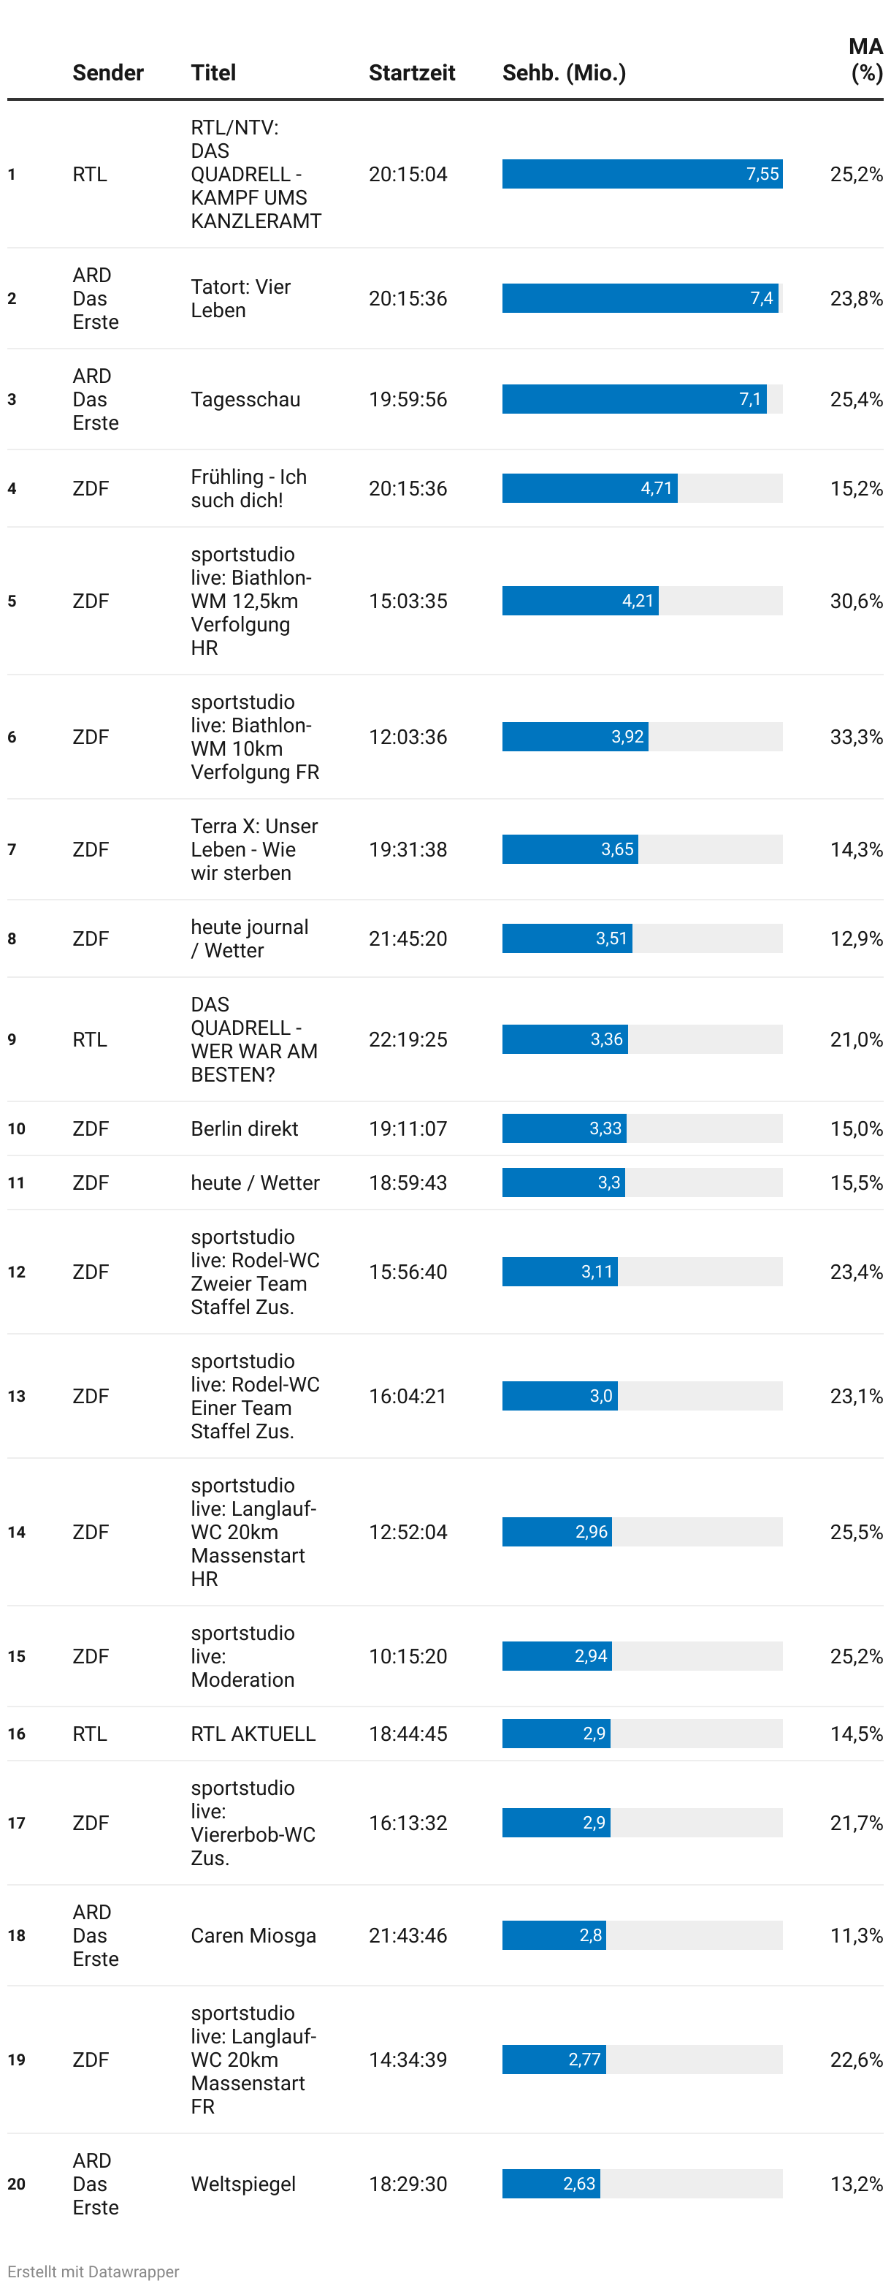This screenshot has width=891, height=2289.
Task: Click the 7,55 viewership bar
Action: tap(641, 174)
